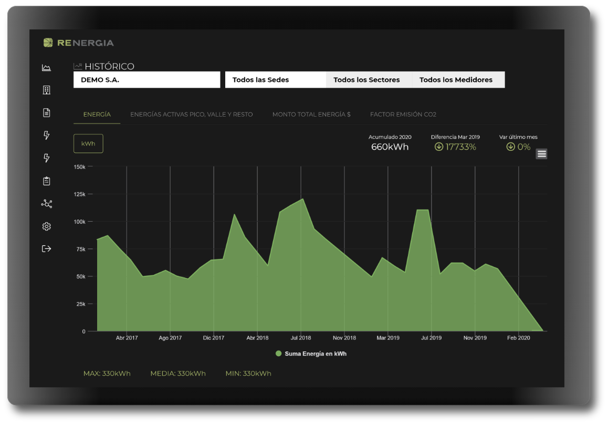Toggle the Suma Energía en kWh legend series
The width and height of the screenshot is (608, 425).
click(x=311, y=354)
